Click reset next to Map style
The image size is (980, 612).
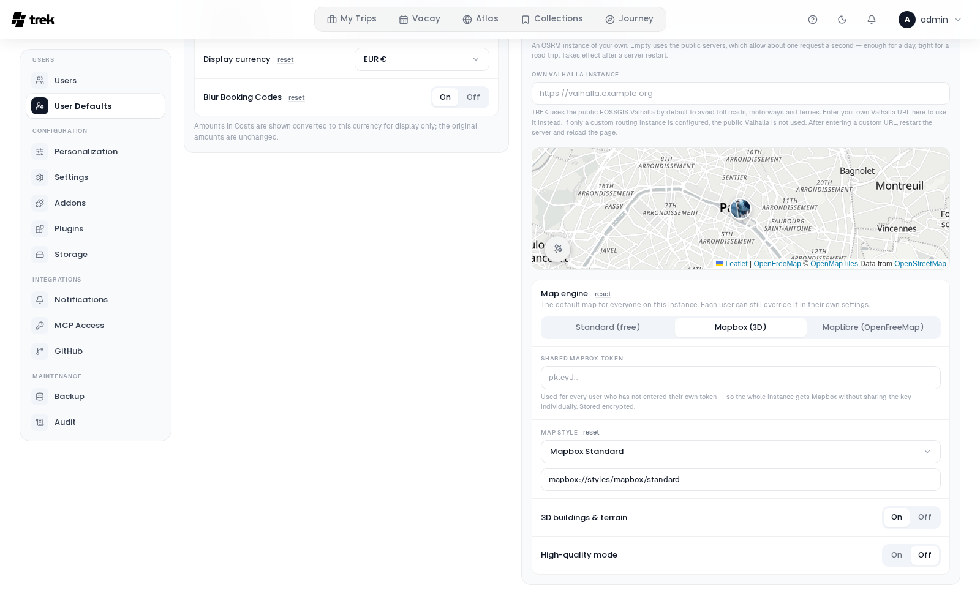[591, 433]
